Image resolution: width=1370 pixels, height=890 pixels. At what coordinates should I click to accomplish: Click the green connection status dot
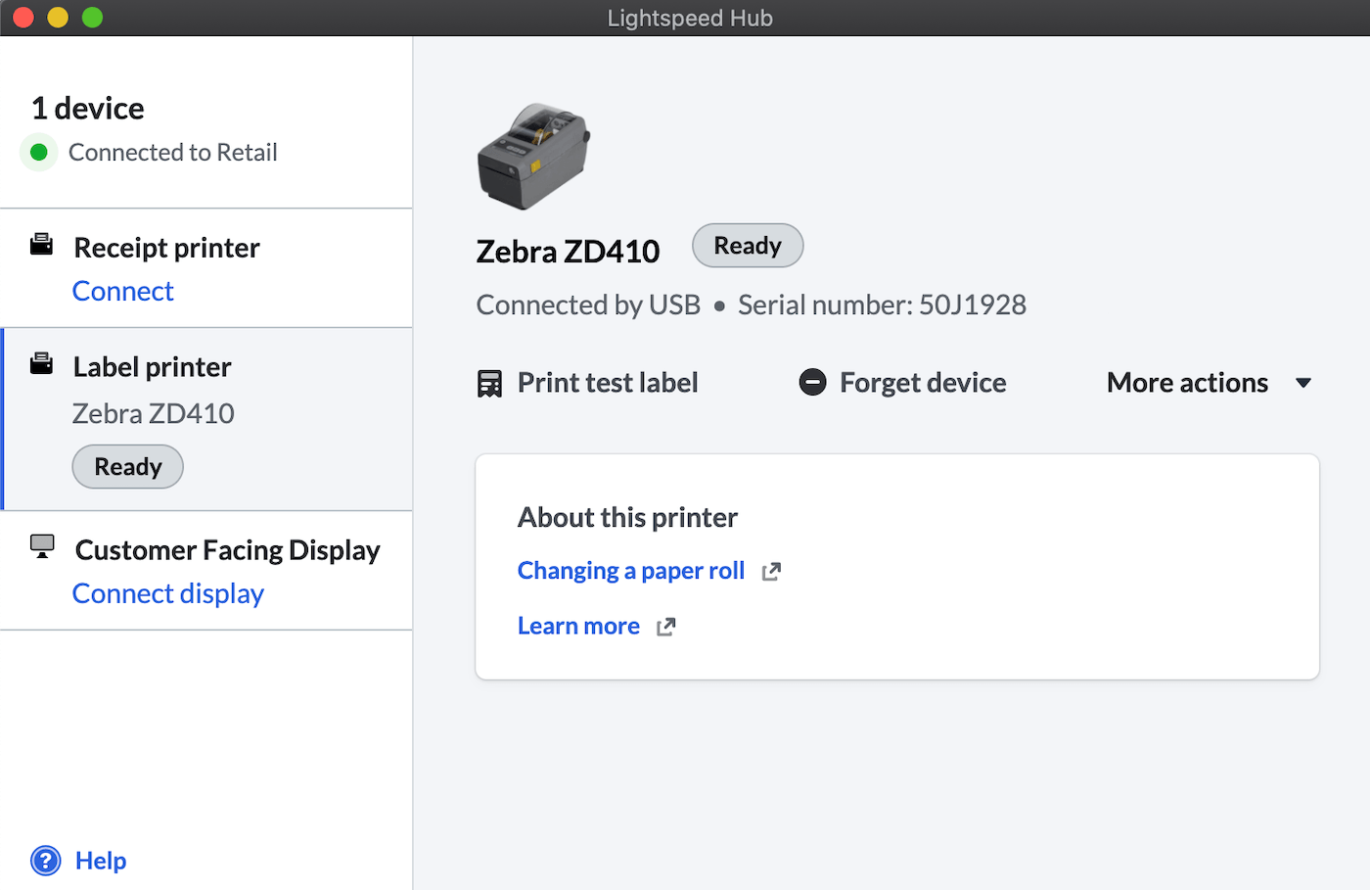click(x=39, y=153)
